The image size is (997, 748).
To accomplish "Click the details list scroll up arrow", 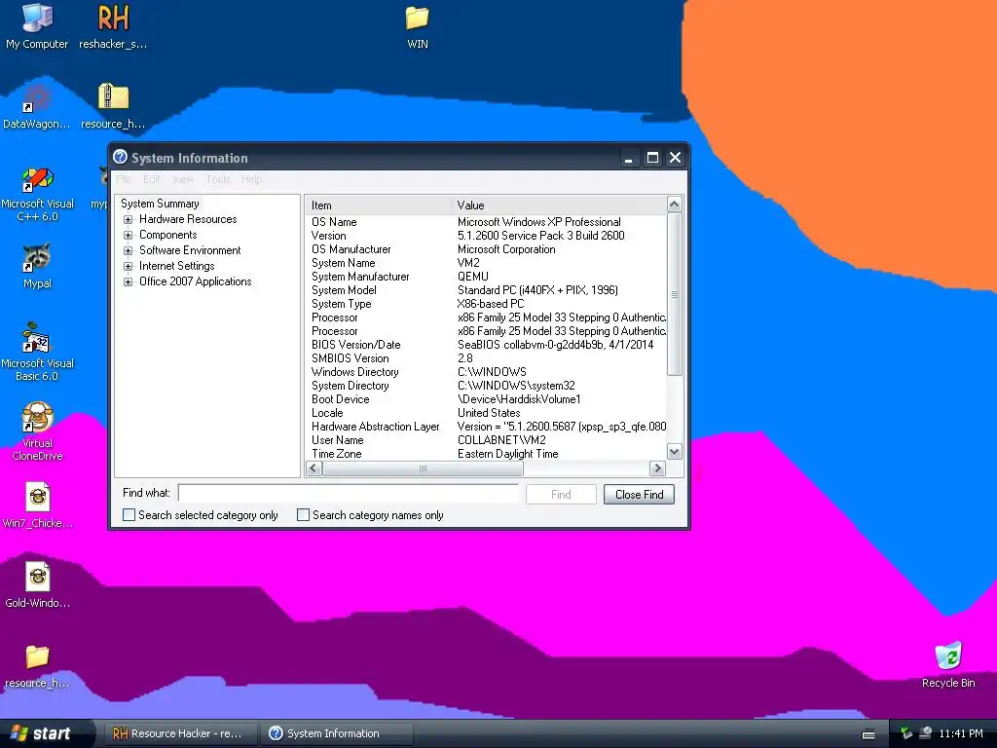I will pyautogui.click(x=674, y=205).
